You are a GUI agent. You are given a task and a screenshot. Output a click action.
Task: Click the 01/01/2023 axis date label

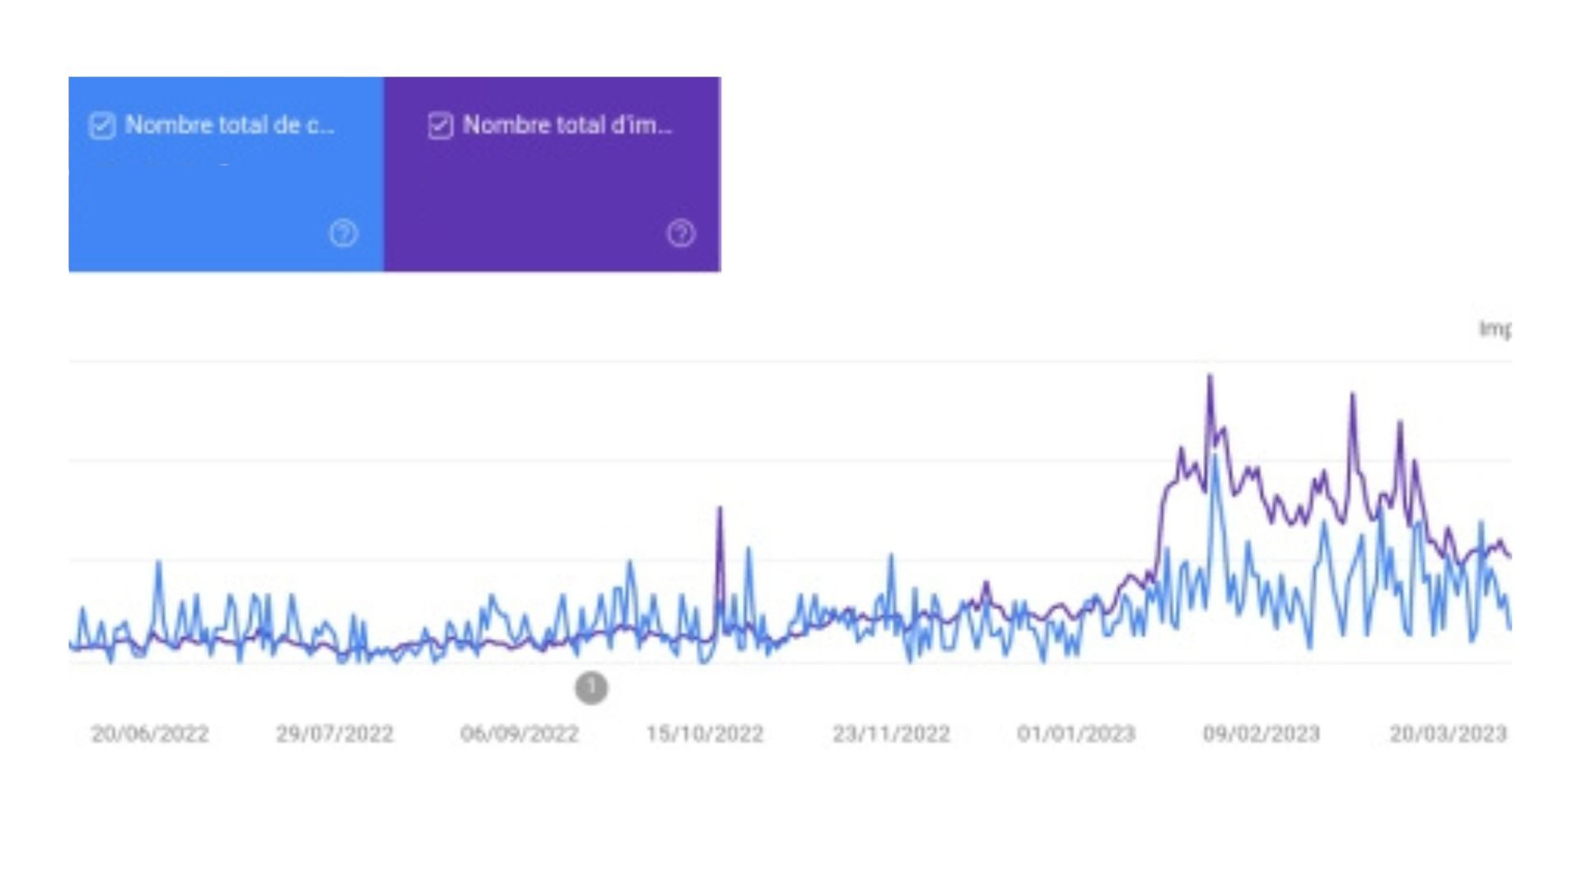pyautogui.click(x=1076, y=733)
